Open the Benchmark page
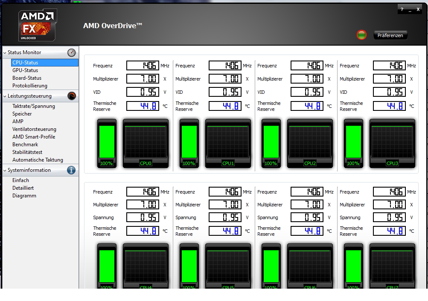The width and height of the screenshot is (428, 301). coord(25,144)
